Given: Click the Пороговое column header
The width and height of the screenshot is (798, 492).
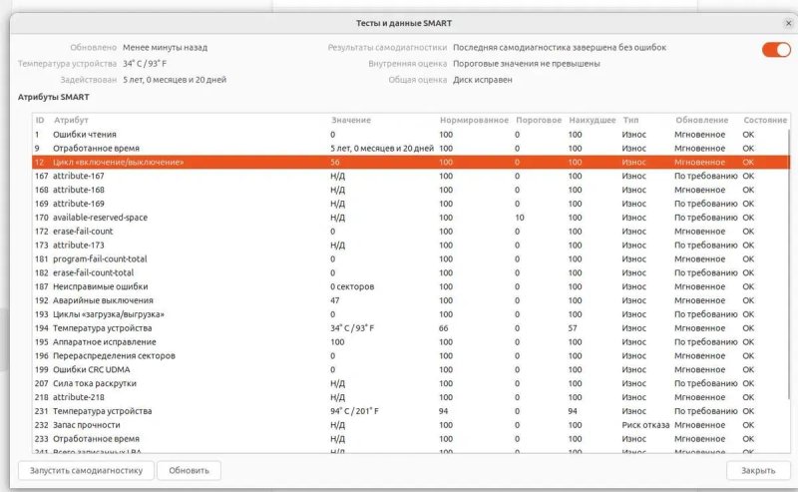Looking at the screenshot, I should point(539,120).
